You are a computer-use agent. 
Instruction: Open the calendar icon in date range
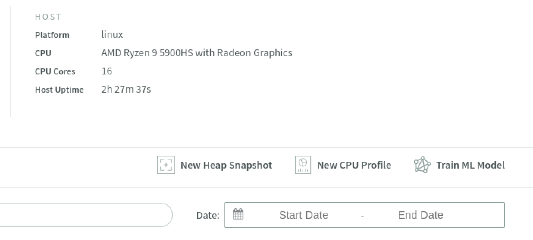(x=238, y=214)
